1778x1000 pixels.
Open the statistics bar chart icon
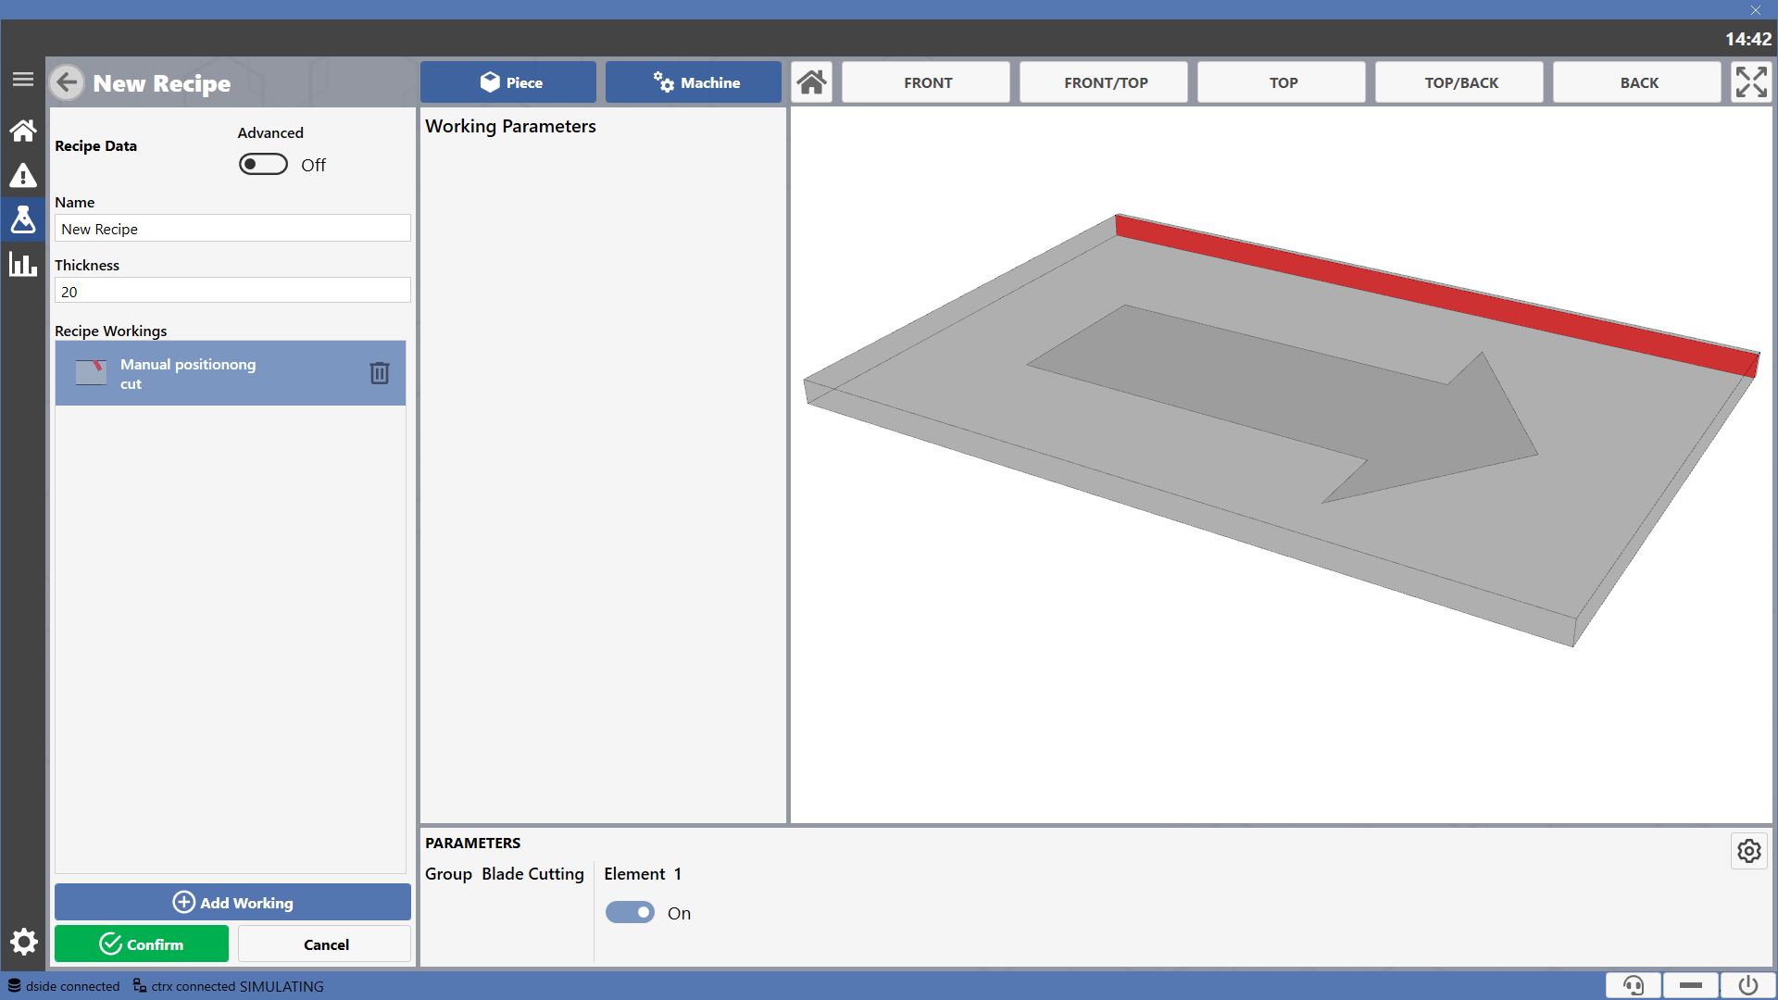point(23,264)
